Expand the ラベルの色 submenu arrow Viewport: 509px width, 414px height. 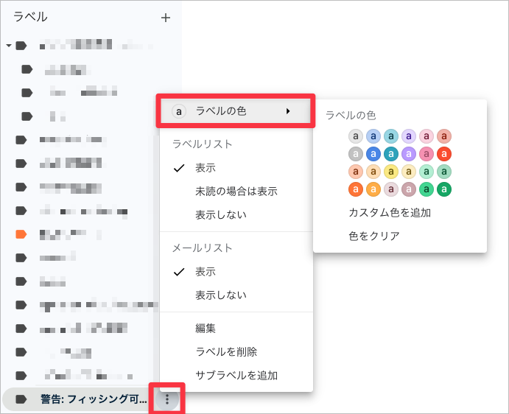288,111
